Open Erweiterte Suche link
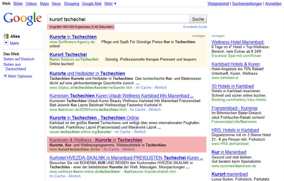The image size is (284, 181). (195, 27)
